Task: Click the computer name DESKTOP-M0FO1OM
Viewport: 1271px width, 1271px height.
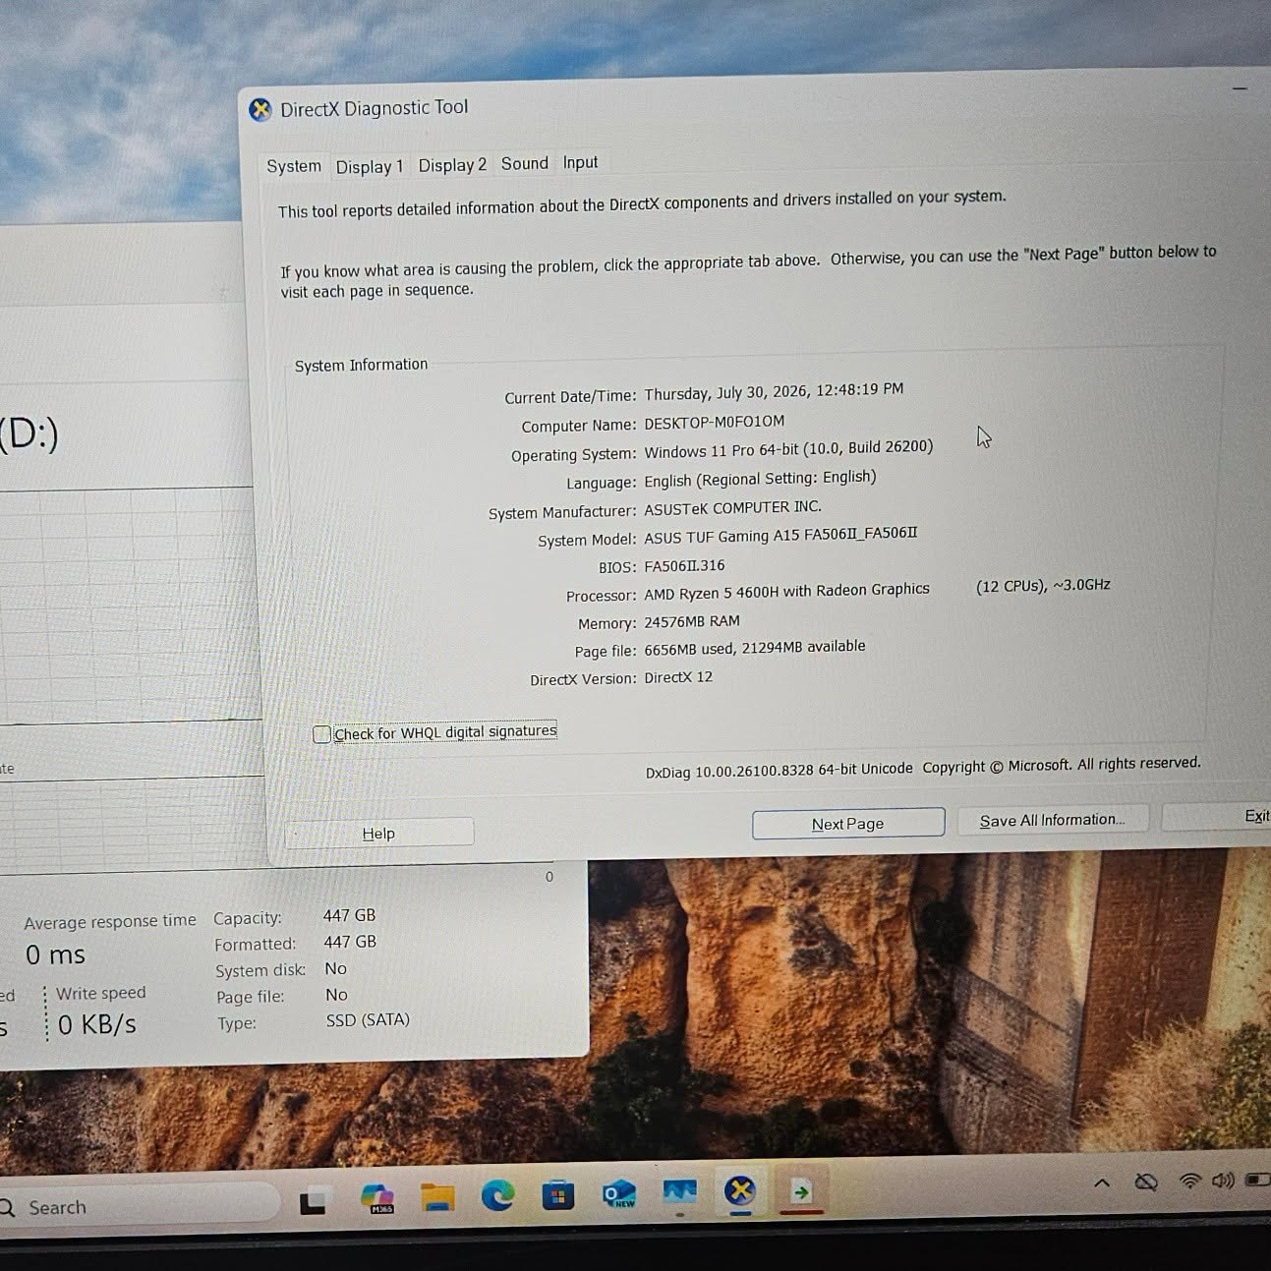Action: (x=715, y=422)
